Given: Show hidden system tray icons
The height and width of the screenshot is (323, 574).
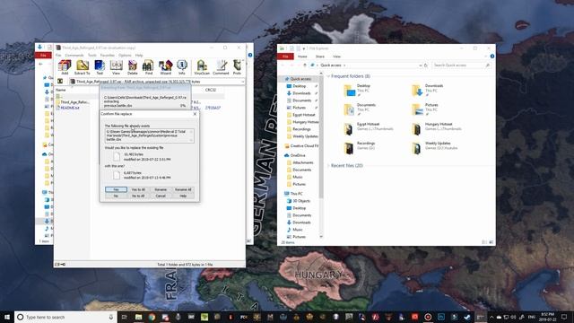Looking at the screenshot, I should click(x=491, y=317).
